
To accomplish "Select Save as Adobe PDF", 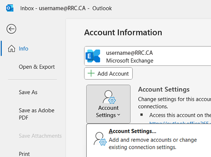I will (x=36, y=114).
